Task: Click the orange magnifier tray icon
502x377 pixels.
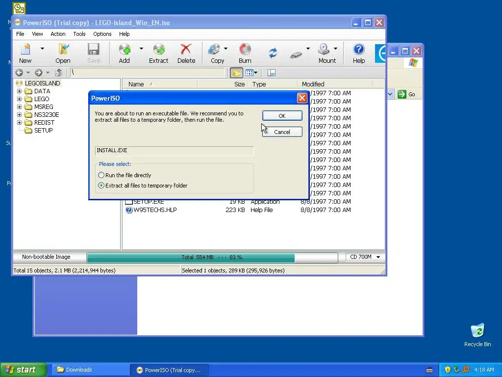Action: click(x=466, y=370)
